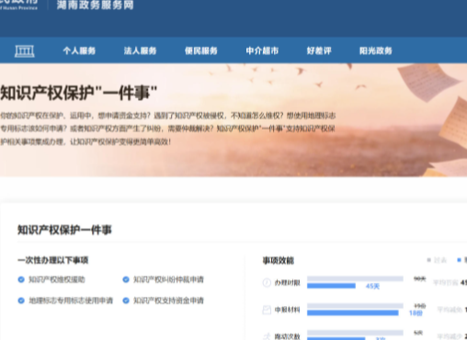Click the 湖南政务服务网 site title
The height and width of the screenshot is (340, 467).
tap(96, 5)
